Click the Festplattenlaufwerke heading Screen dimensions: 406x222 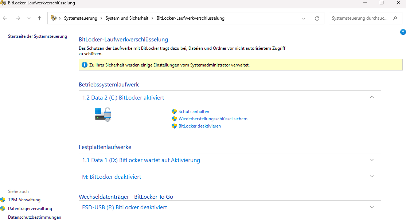(x=105, y=147)
